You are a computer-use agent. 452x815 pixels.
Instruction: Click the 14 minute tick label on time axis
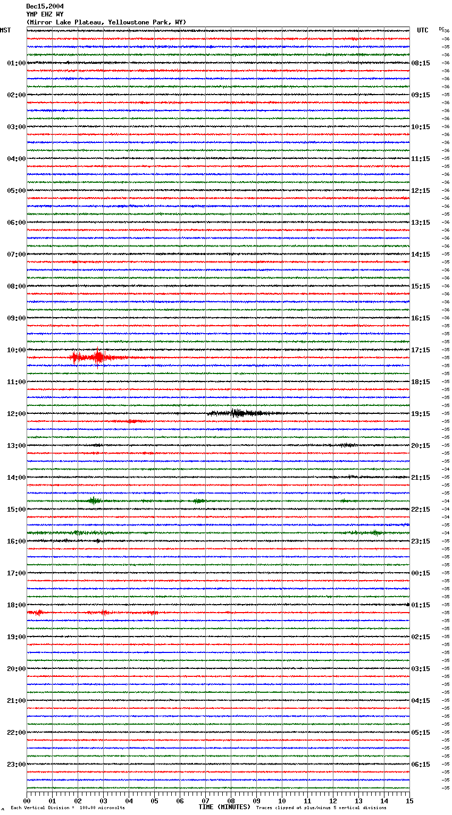(384, 801)
